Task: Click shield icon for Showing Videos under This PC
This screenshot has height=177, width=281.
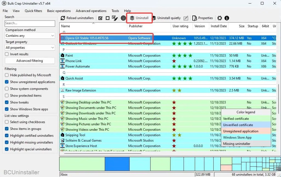Action: click(62, 129)
